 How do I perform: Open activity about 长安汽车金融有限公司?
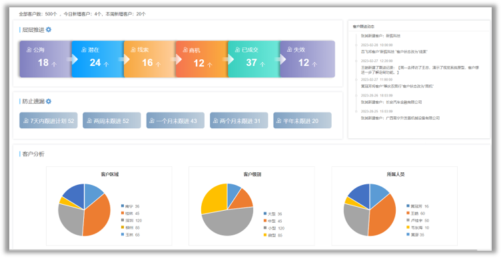pos(392,102)
